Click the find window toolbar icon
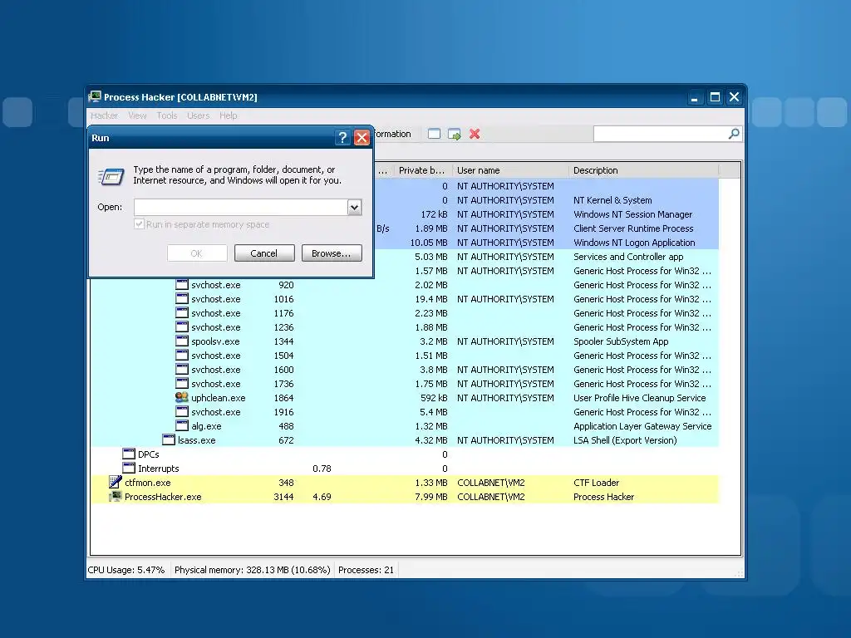Image resolution: width=851 pixels, height=638 pixels. click(x=434, y=134)
